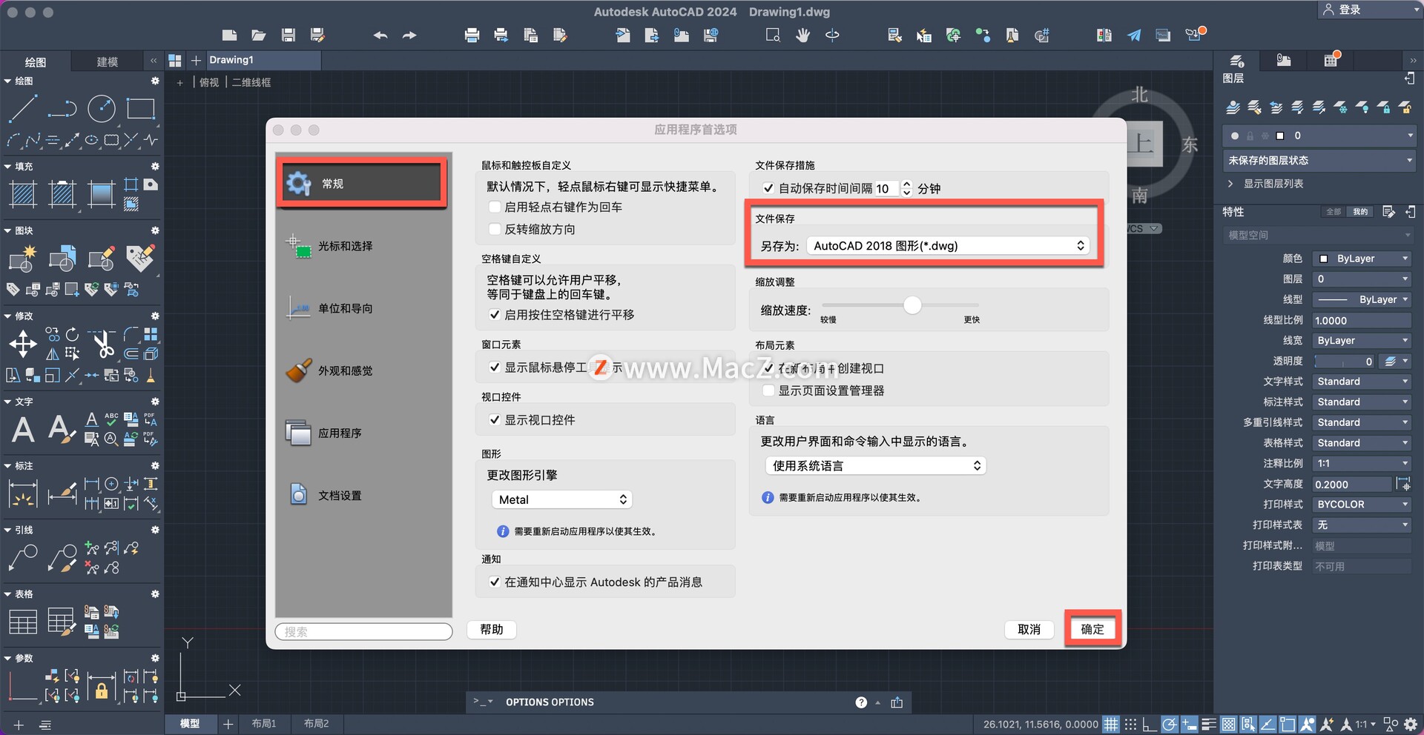Click the linear dimension tool icon

pyautogui.click(x=23, y=493)
